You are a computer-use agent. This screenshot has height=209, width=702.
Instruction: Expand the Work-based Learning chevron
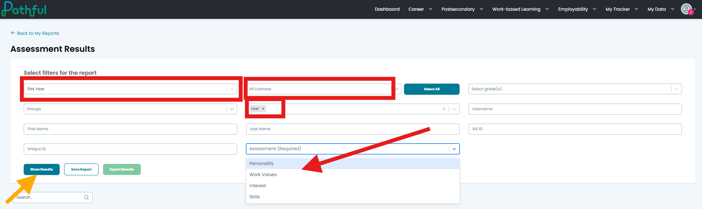(547, 9)
